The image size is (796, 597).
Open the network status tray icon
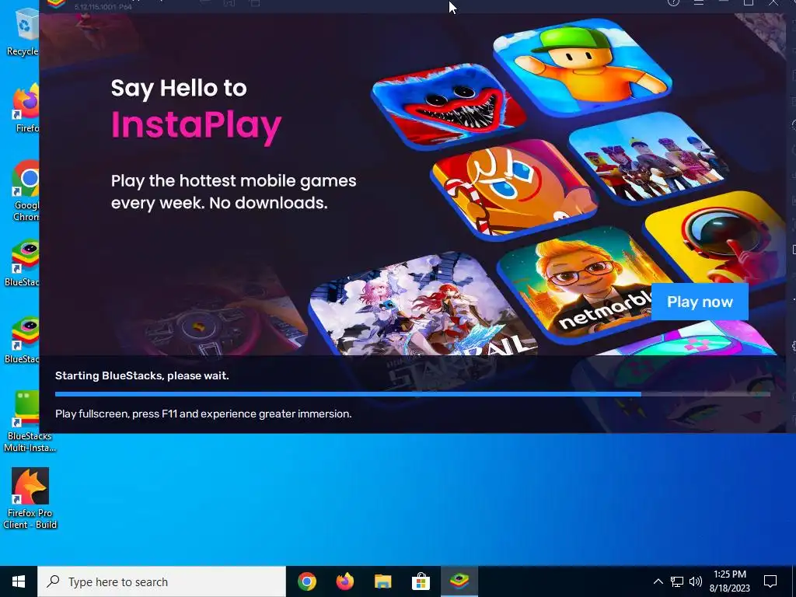[677, 581]
